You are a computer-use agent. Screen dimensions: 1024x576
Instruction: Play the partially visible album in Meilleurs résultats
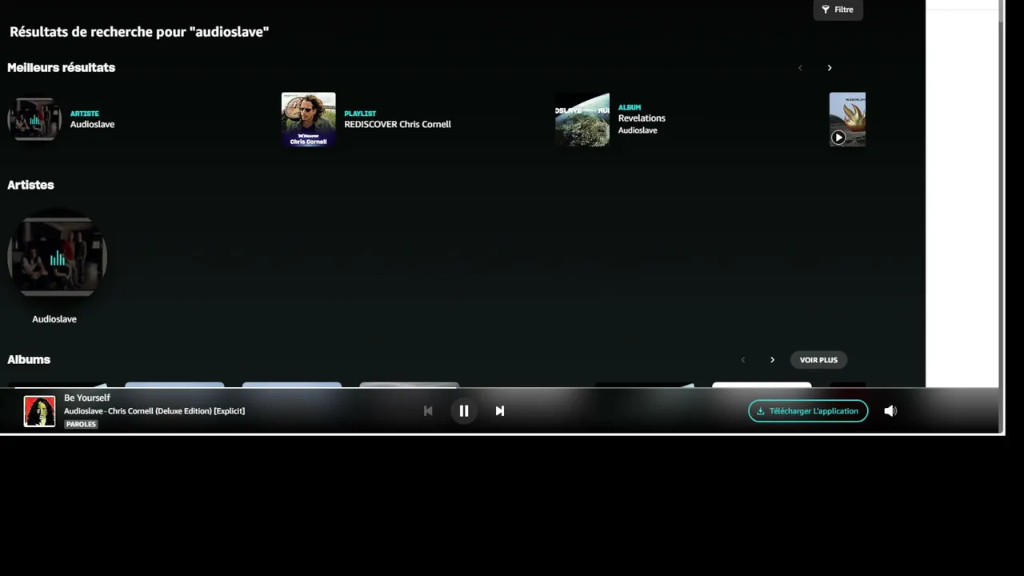click(838, 137)
